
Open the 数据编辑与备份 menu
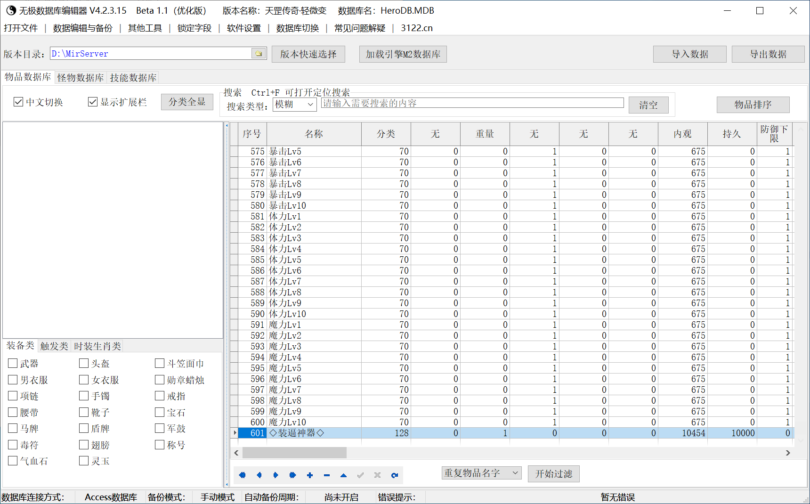(83, 28)
